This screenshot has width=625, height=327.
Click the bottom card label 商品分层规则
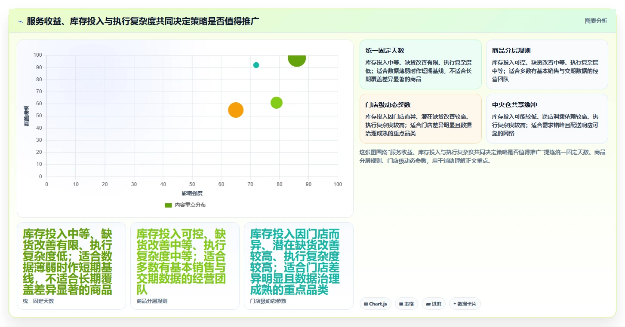(152, 301)
